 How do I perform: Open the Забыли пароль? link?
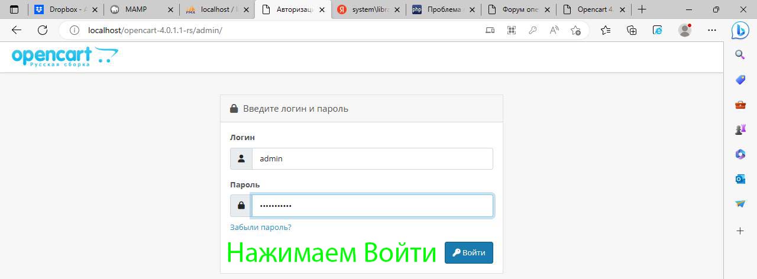pyautogui.click(x=260, y=227)
